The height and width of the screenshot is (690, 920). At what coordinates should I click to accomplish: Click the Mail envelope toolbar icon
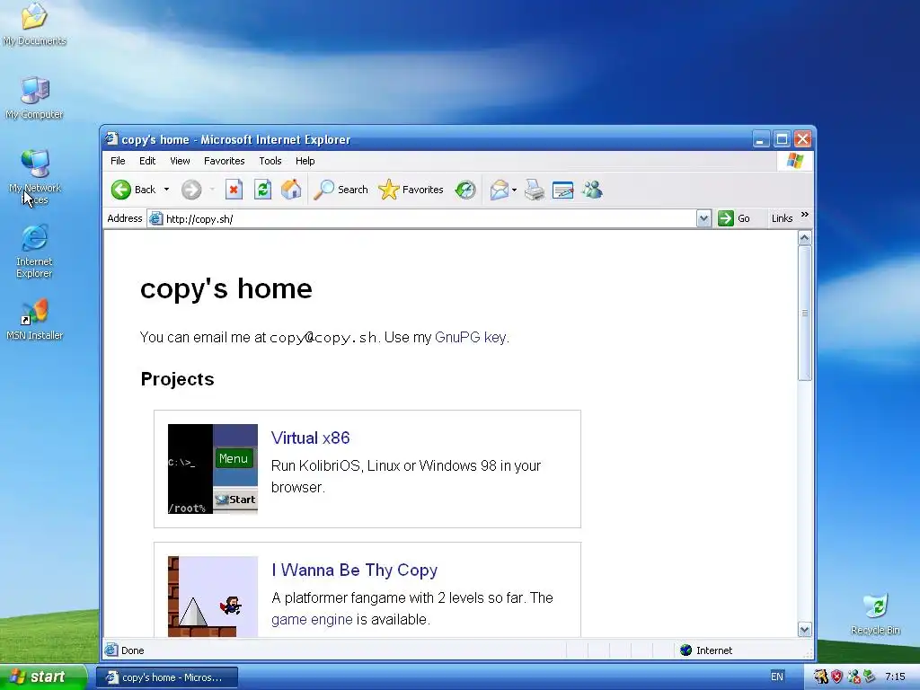(x=499, y=190)
